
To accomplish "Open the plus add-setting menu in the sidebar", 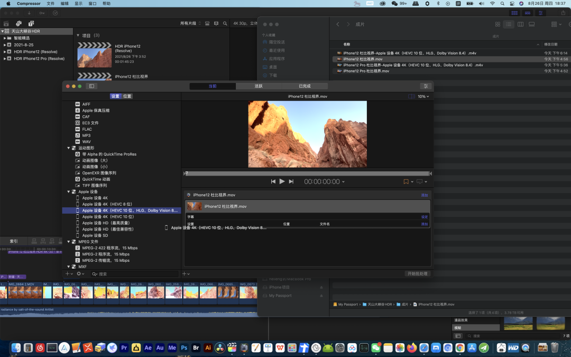I will (69, 273).
